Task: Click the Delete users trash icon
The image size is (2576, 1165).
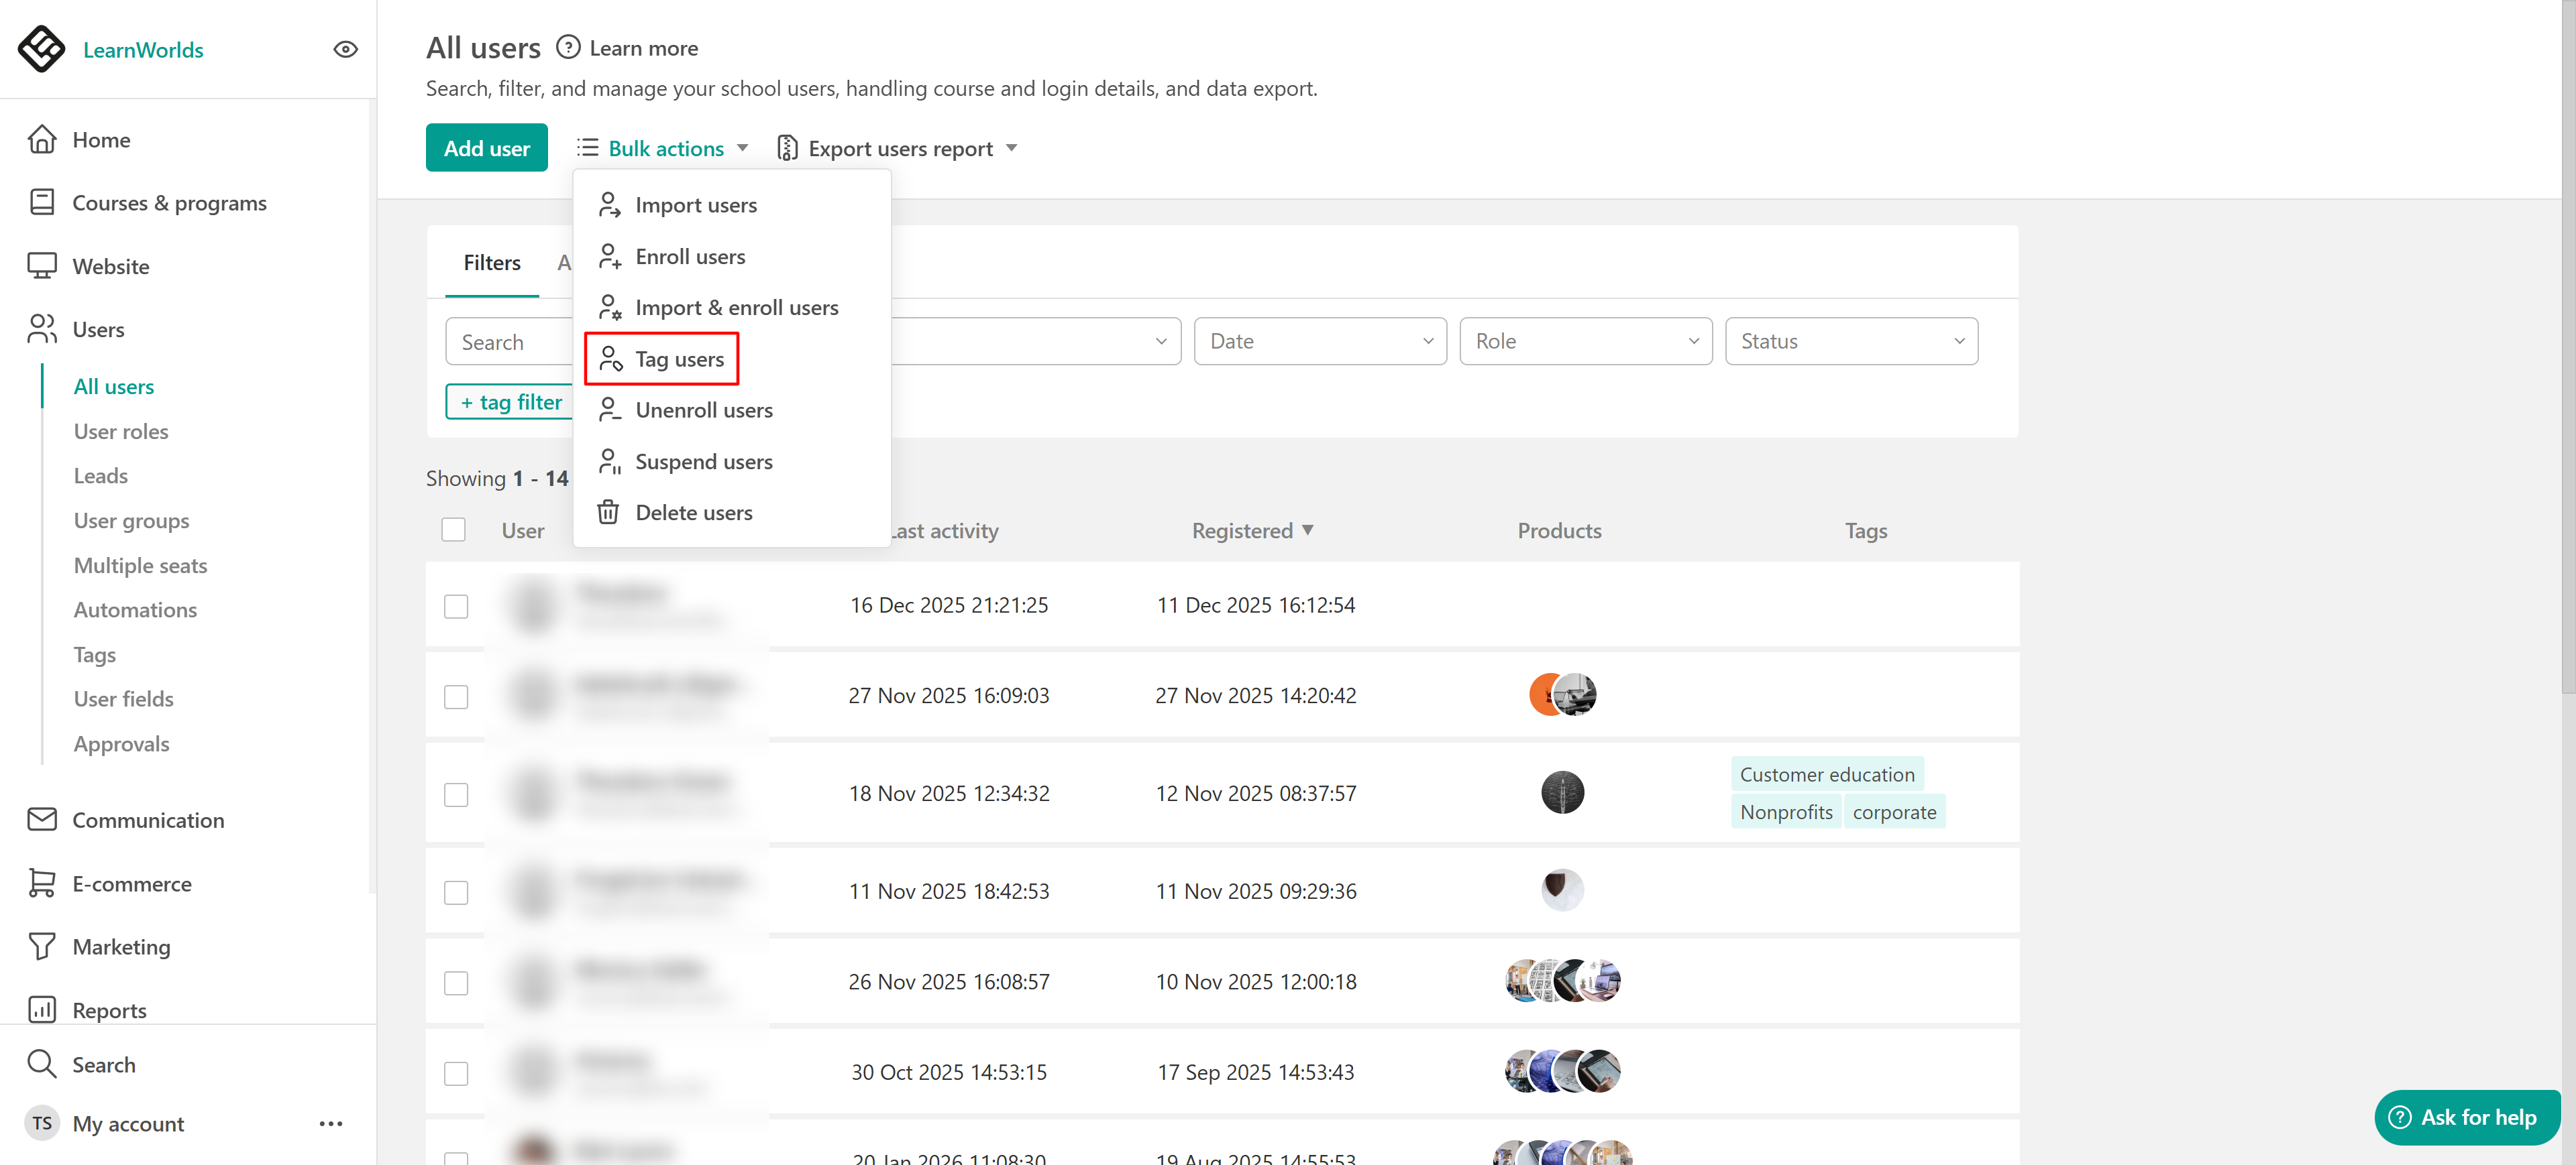Action: (x=608, y=513)
